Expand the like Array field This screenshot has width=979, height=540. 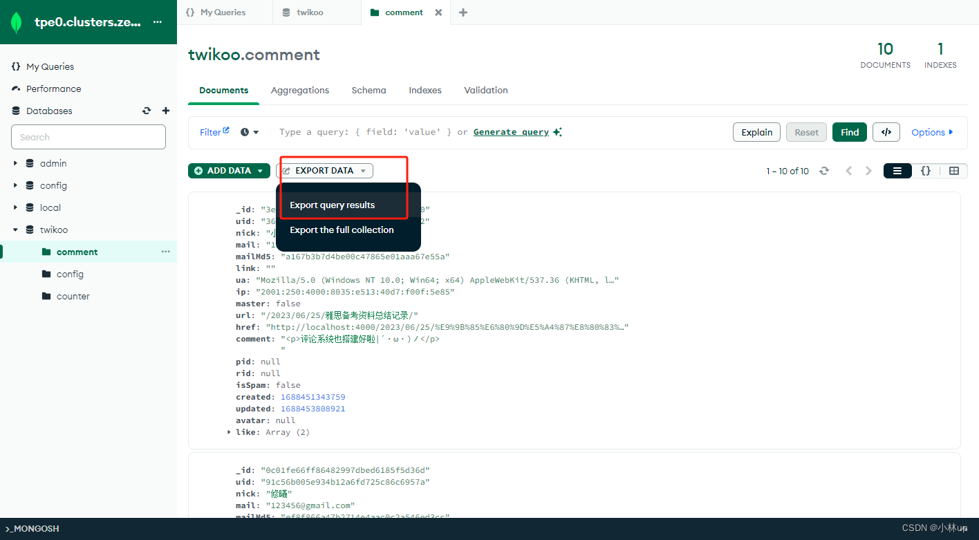(x=229, y=431)
